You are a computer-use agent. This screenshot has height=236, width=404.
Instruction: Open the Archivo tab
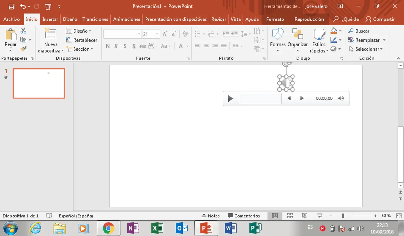(12, 19)
